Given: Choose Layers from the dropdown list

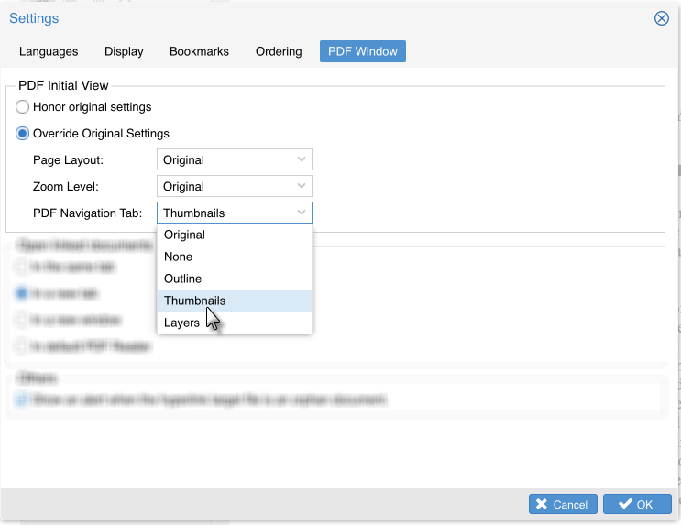Looking at the screenshot, I should point(181,323).
